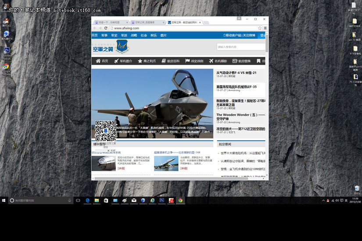Image resolution: width=362 pixels, height=241 pixels.
Task: Close the 空军之翼 active tab
Action: 200,22
